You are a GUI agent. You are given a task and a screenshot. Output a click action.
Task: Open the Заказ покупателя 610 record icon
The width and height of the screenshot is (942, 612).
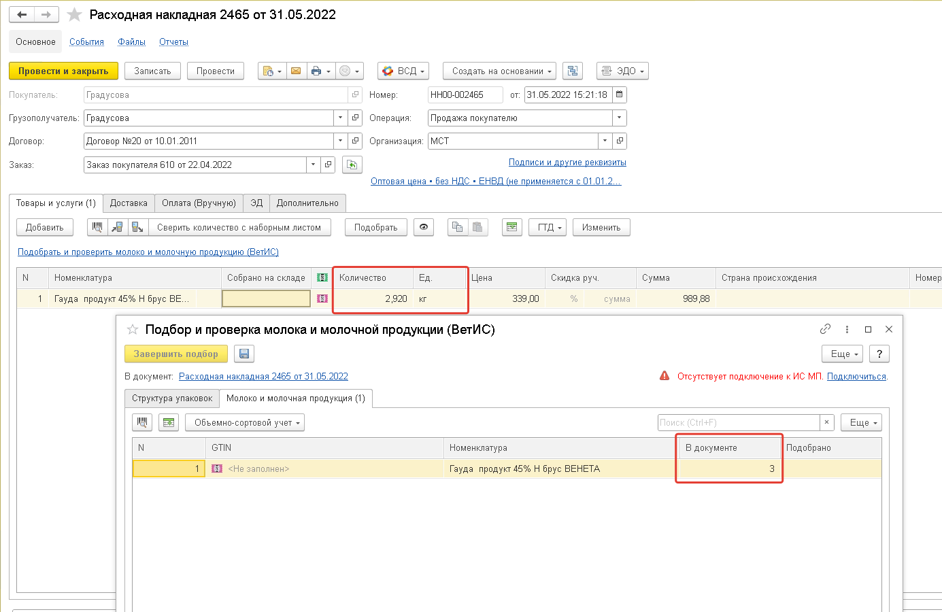pyautogui.click(x=328, y=165)
